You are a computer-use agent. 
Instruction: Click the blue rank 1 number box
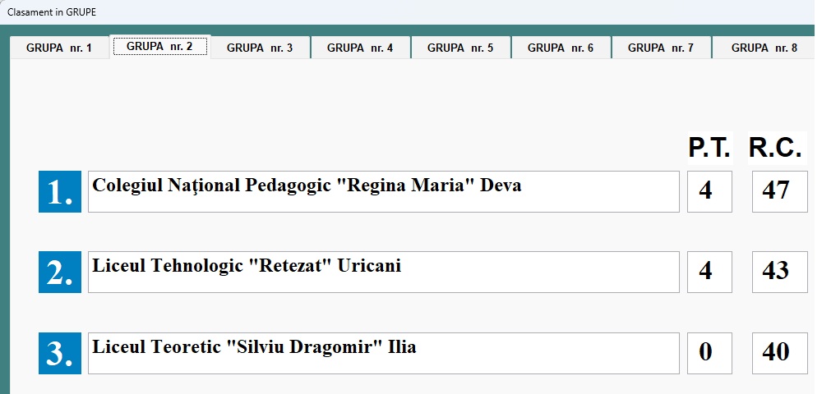point(60,191)
